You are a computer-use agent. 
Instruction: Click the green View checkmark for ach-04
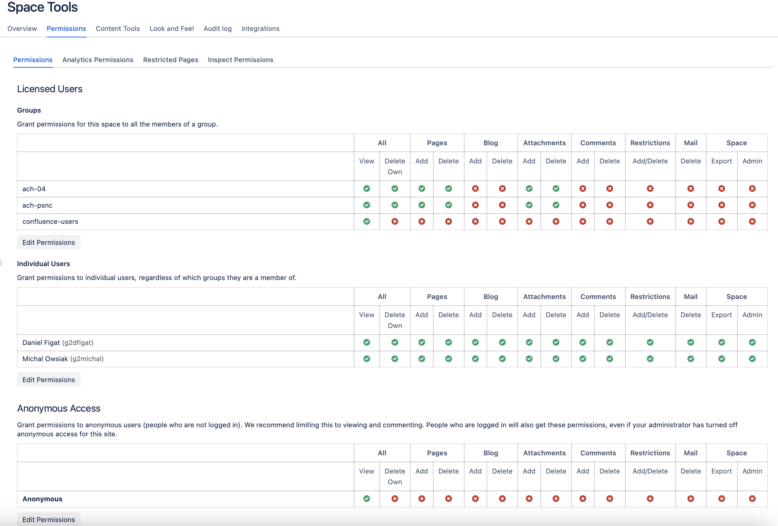click(367, 188)
